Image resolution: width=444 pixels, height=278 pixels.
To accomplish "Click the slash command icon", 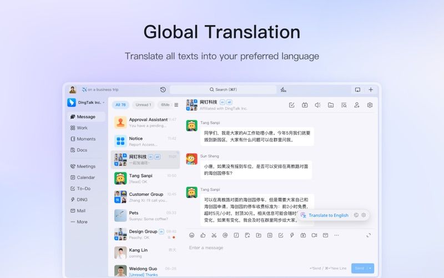I will (236, 235).
